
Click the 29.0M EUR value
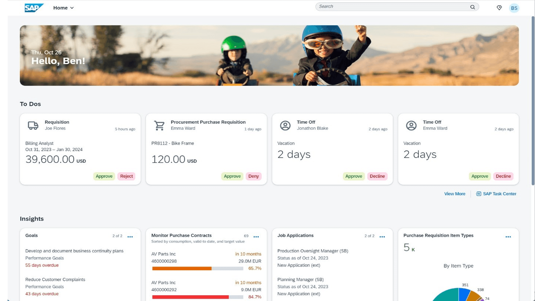(x=250, y=261)
